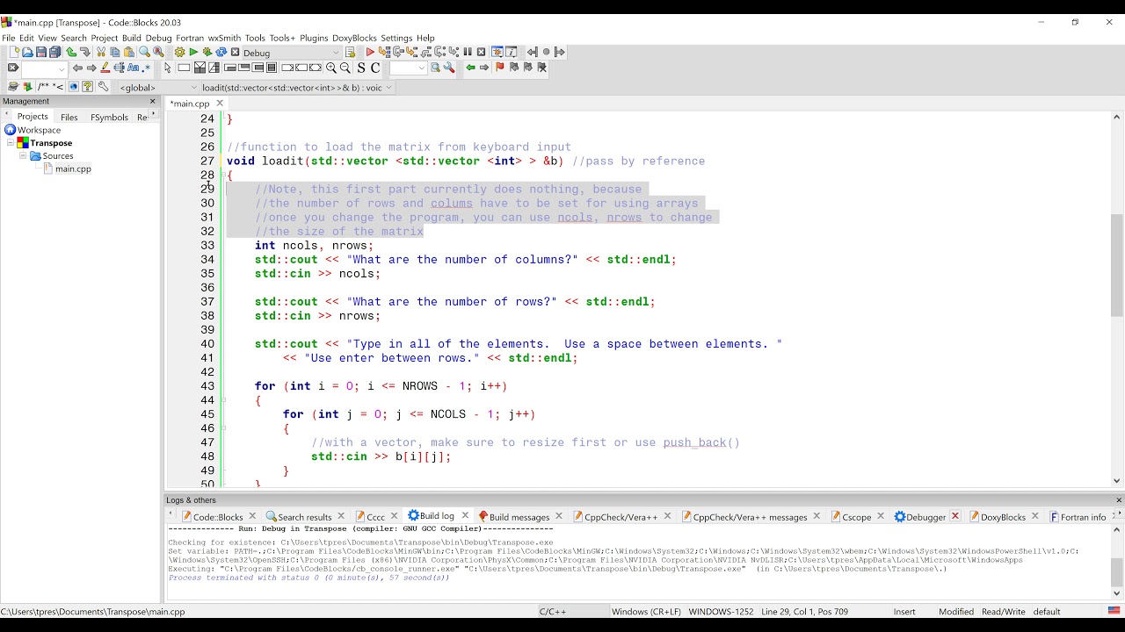This screenshot has height=632, width=1125.
Task: Open the Build menu
Action: [132, 38]
